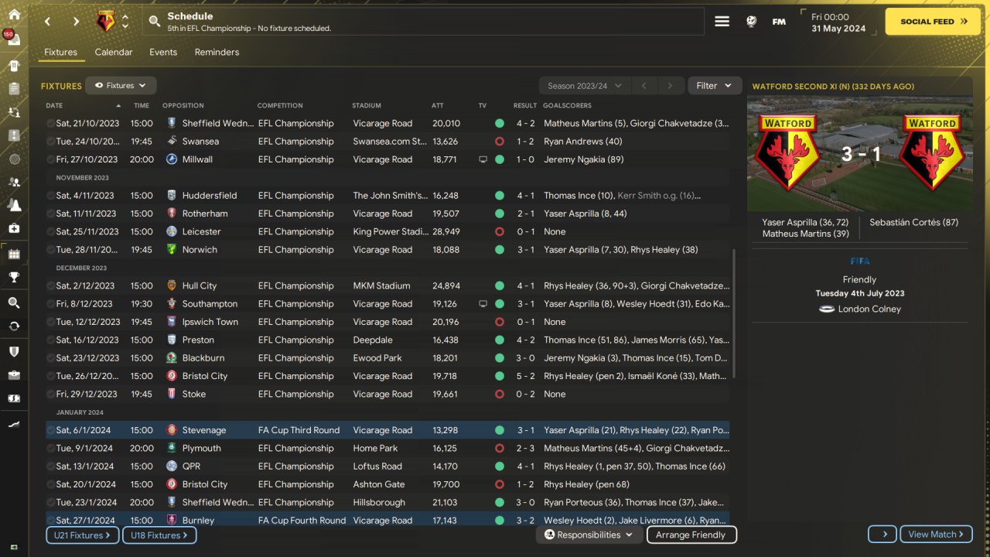Viewport: 990px width, 557px height.
Task: Open the Home screen from the sidebar
Action: (x=14, y=15)
